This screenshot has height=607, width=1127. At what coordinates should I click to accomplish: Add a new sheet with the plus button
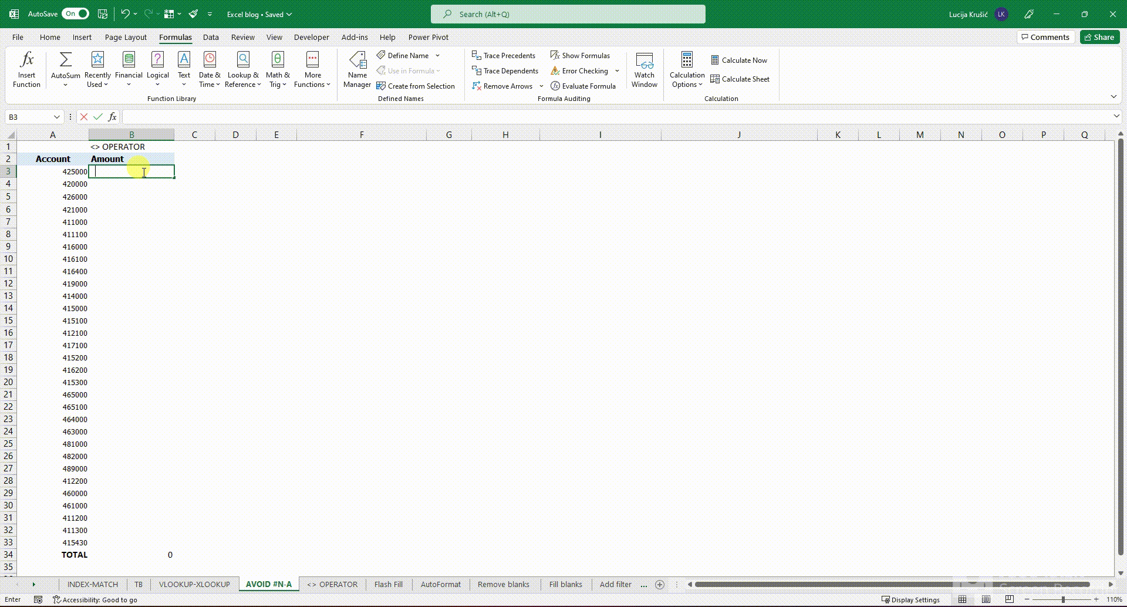(660, 584)
